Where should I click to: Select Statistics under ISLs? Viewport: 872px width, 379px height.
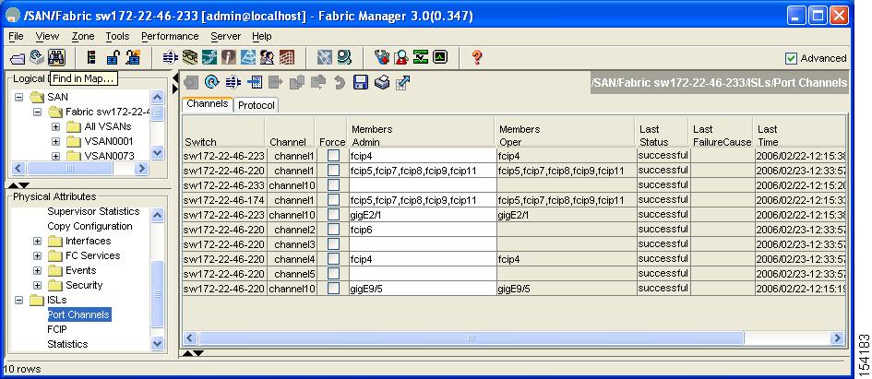[67, 344]
